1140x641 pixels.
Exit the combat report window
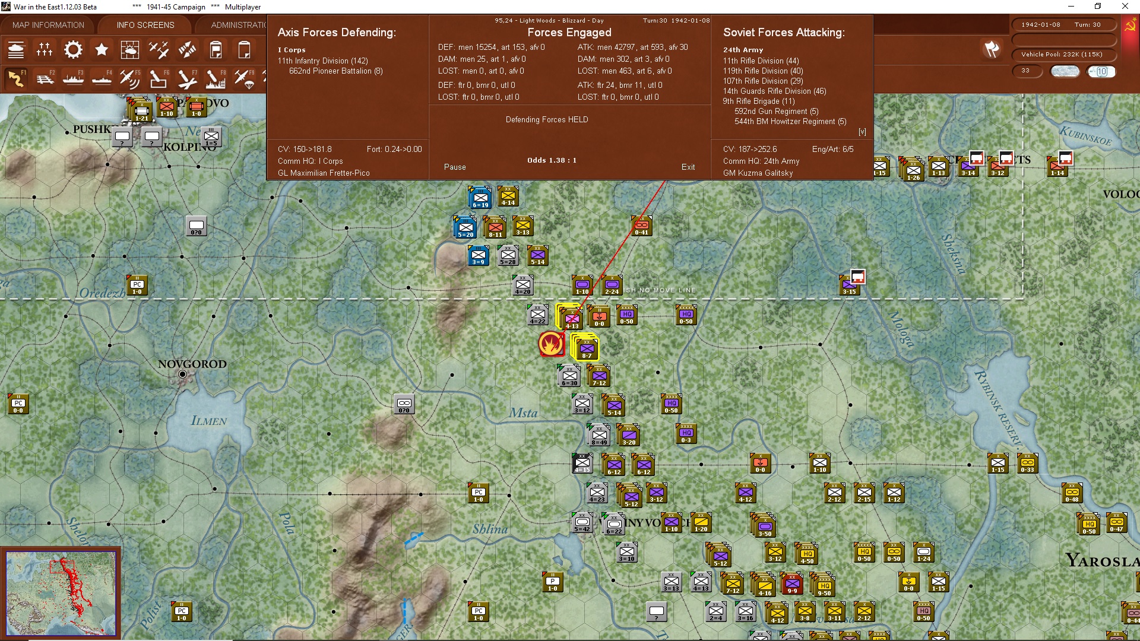point(688,167)
